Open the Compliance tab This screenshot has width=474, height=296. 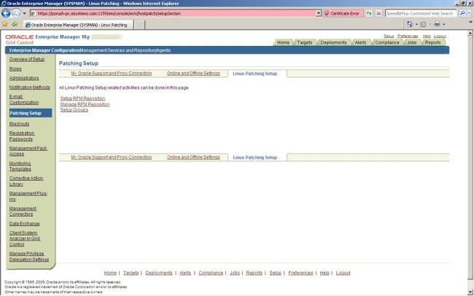(x=387, y=42)
